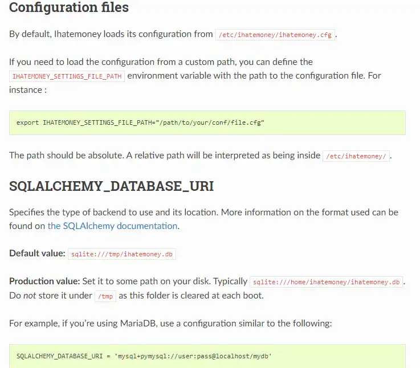Click 'Specifies the type of backend' paragraph
420x368 pixels.
pos(203,219)
